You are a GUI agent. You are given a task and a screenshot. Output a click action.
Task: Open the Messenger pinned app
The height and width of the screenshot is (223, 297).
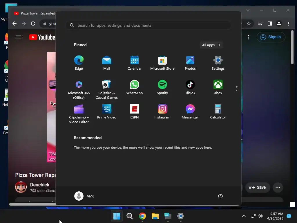point(190,112)
